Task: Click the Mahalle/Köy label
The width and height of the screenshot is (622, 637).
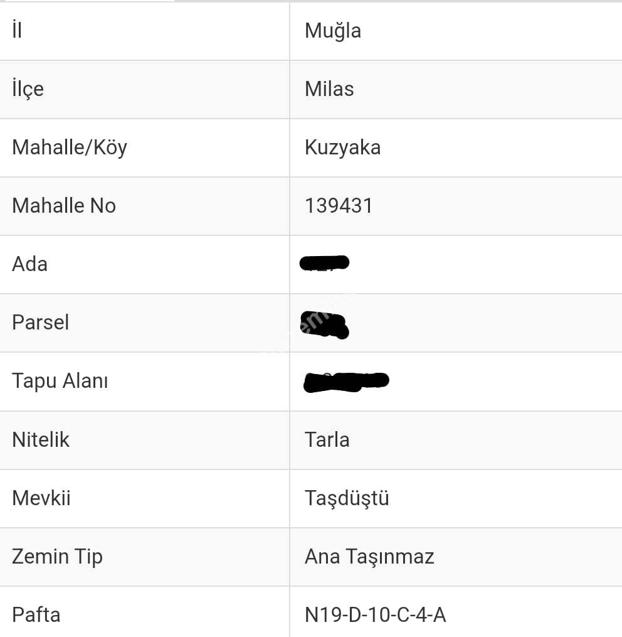Action: (x=70, y=147)
